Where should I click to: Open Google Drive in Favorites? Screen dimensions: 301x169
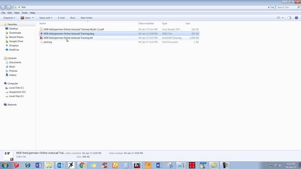point(16,41)
